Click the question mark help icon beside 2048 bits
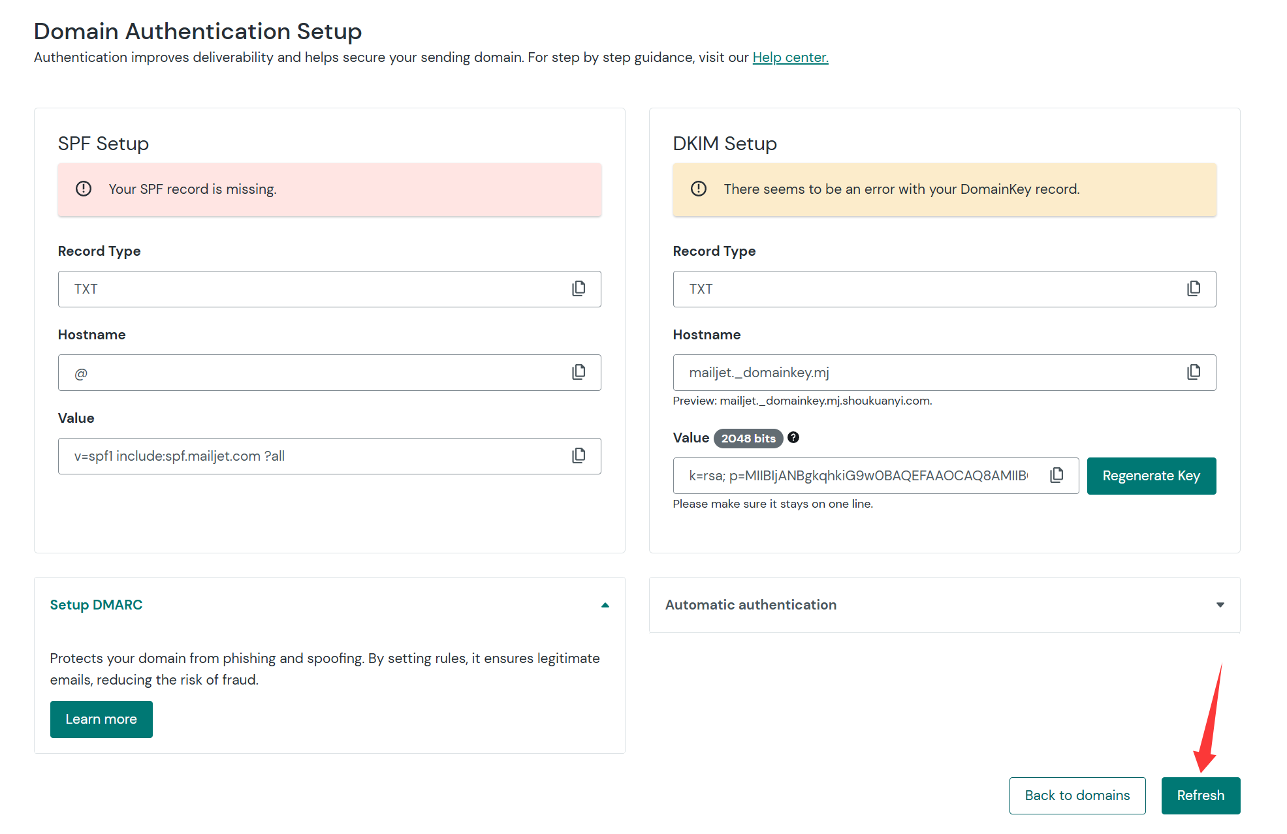This screenshot has width=1287, height=834. point(793,438)
